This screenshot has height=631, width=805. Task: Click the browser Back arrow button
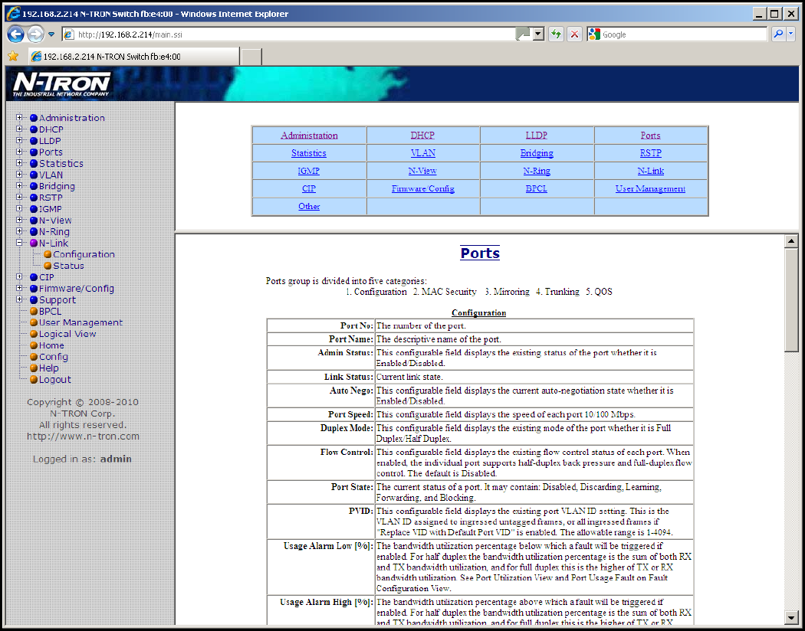[x=15, y=34]
